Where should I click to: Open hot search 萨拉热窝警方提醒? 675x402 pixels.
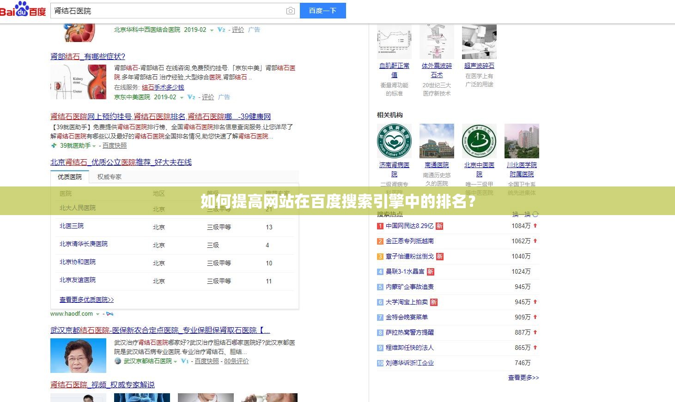point(410,332)
